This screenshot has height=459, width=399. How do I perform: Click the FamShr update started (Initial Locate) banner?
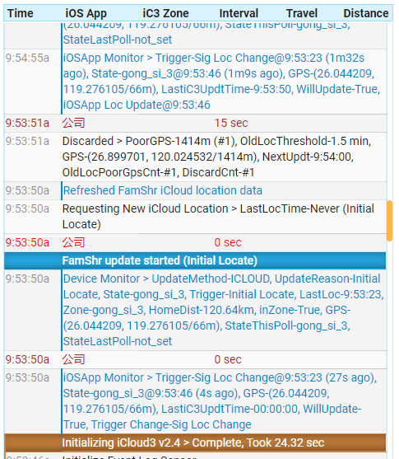195,260
